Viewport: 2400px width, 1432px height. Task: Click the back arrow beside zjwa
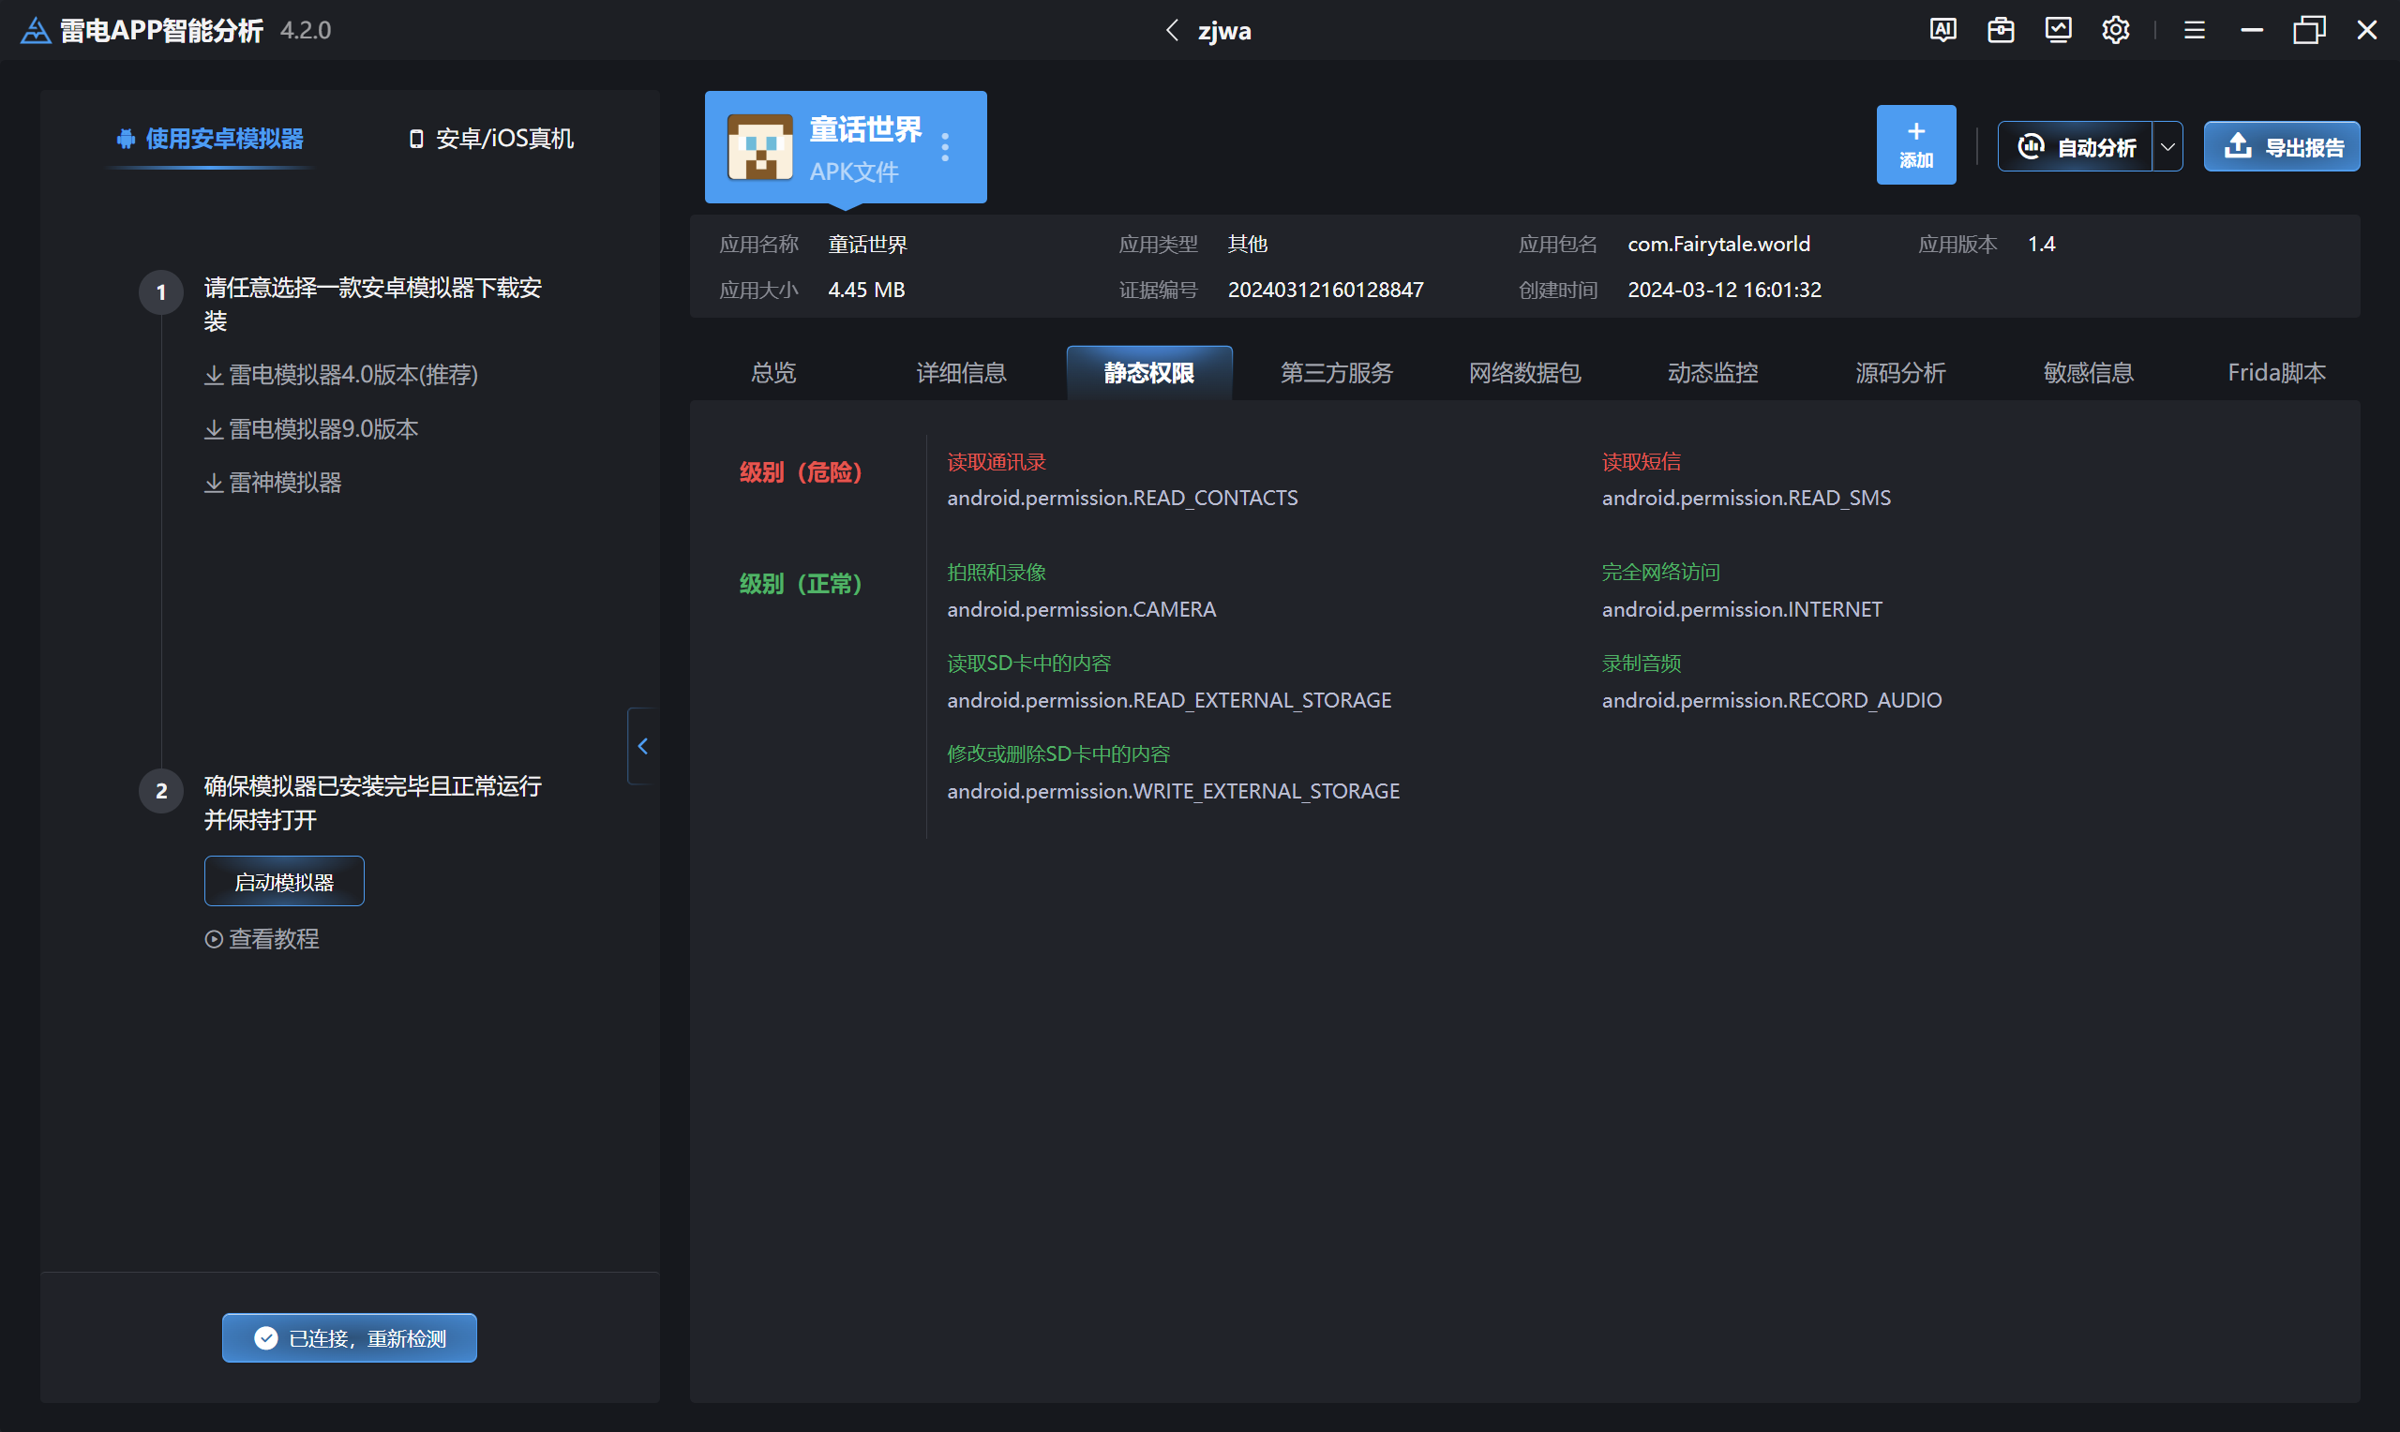coord(1172,30)
